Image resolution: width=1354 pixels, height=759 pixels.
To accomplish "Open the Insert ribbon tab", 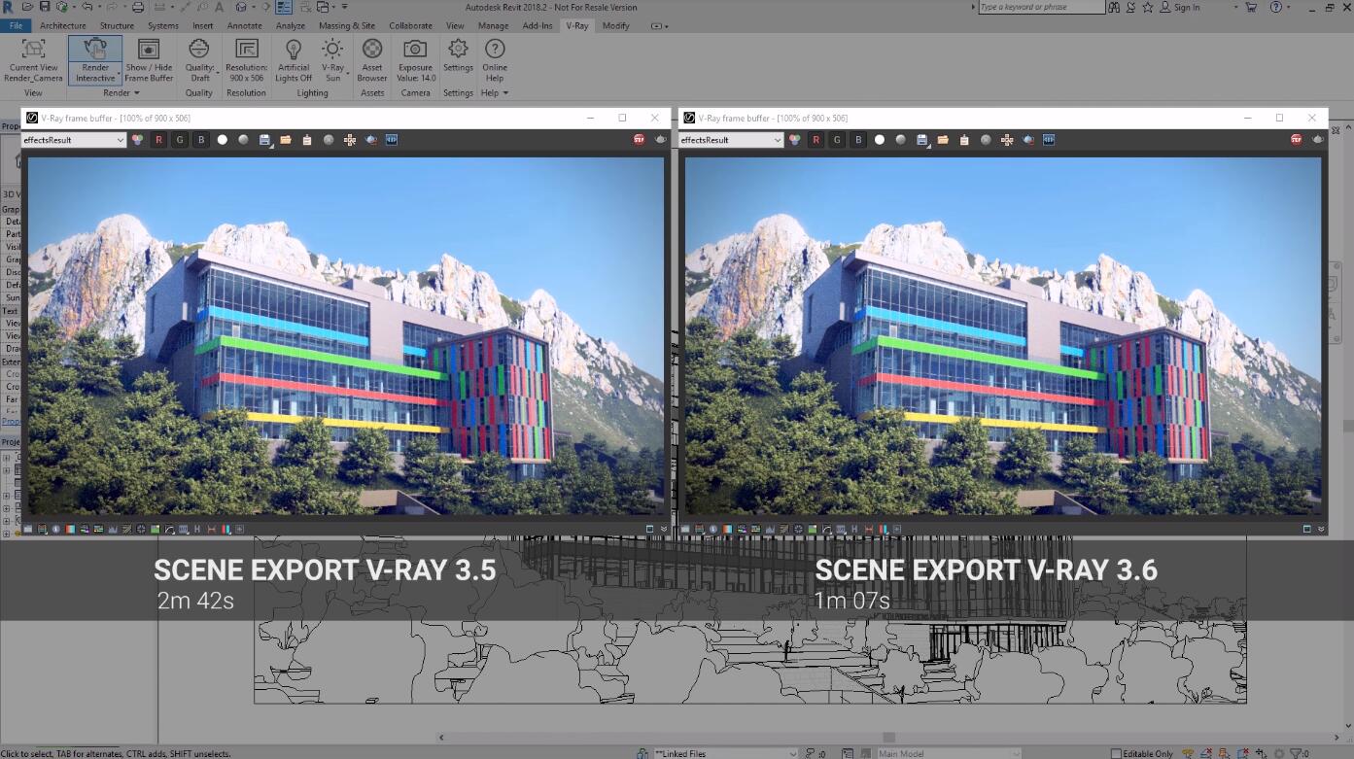I will (203, 25).
